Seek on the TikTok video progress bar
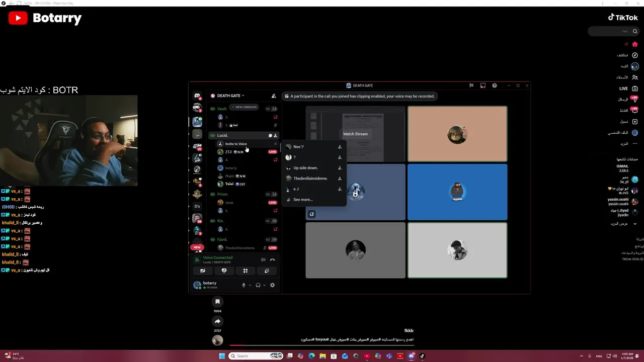This screenshot has width=644, height=362. point(321,345)
